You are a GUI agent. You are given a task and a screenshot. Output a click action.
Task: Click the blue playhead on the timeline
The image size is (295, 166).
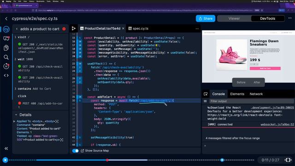click(x=222, y=160)
